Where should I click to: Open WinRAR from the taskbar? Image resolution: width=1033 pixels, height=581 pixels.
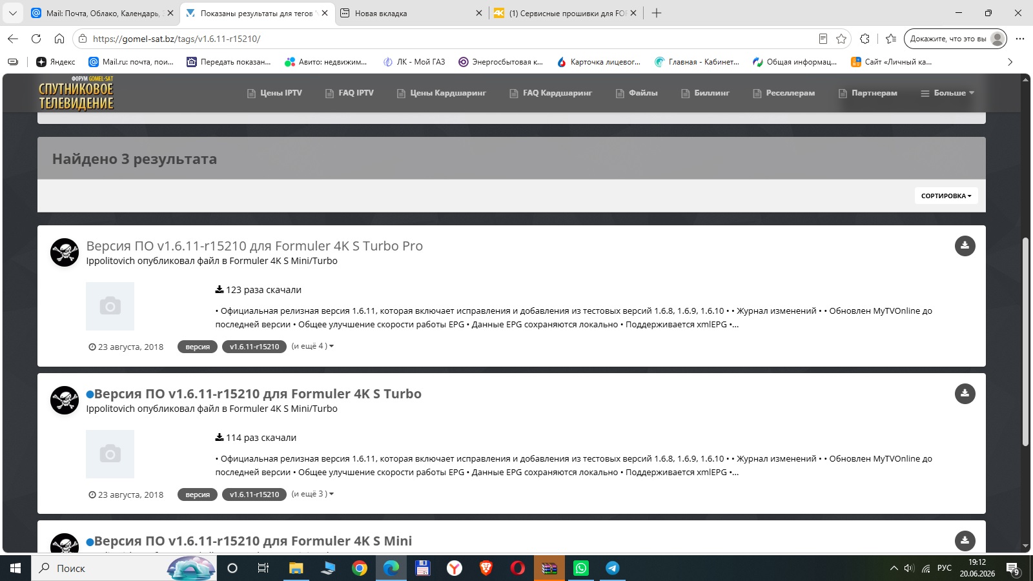(549, 568)
